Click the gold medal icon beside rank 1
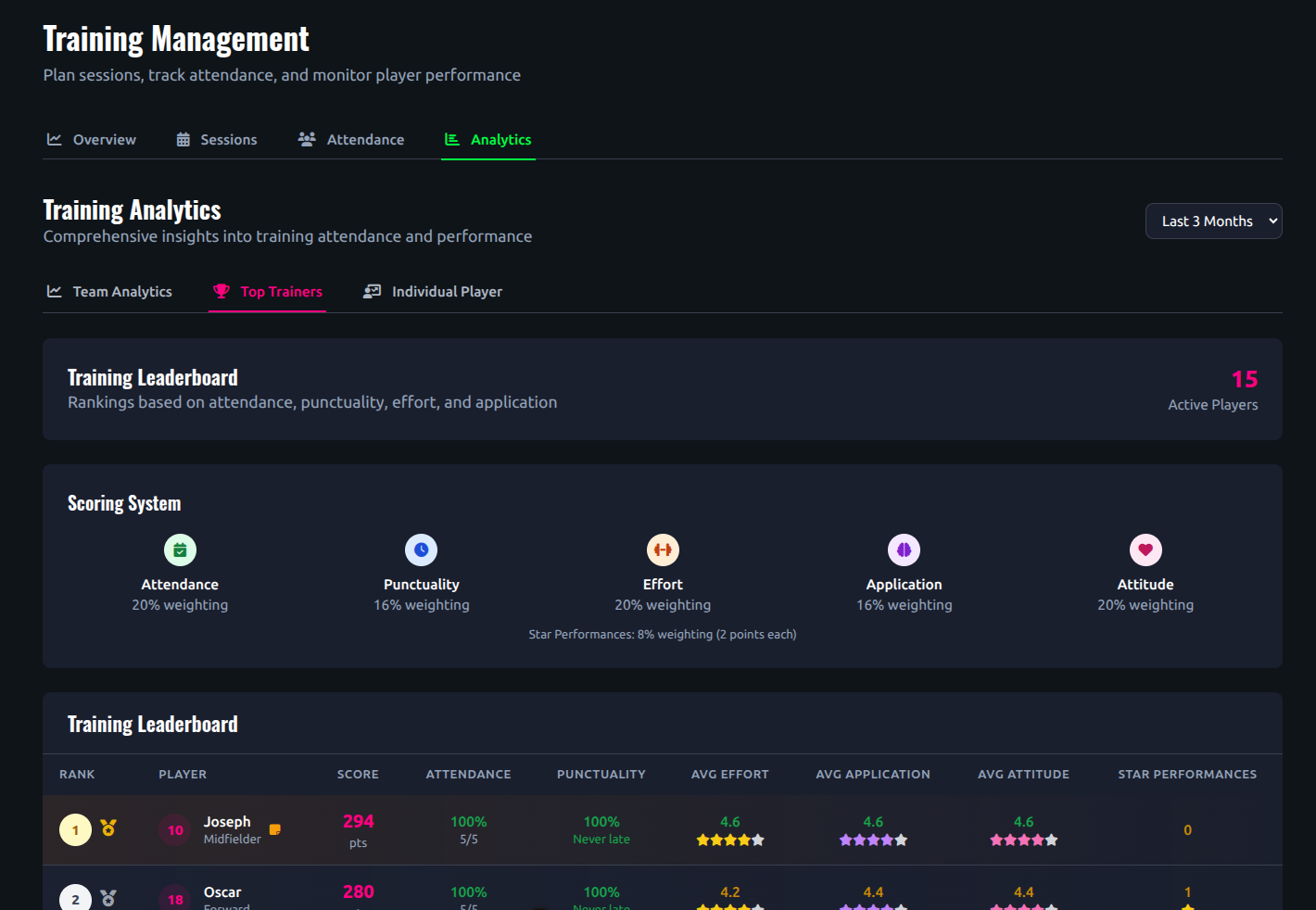The height and width of the screenshot is (910, 1316). click(108, 828)
